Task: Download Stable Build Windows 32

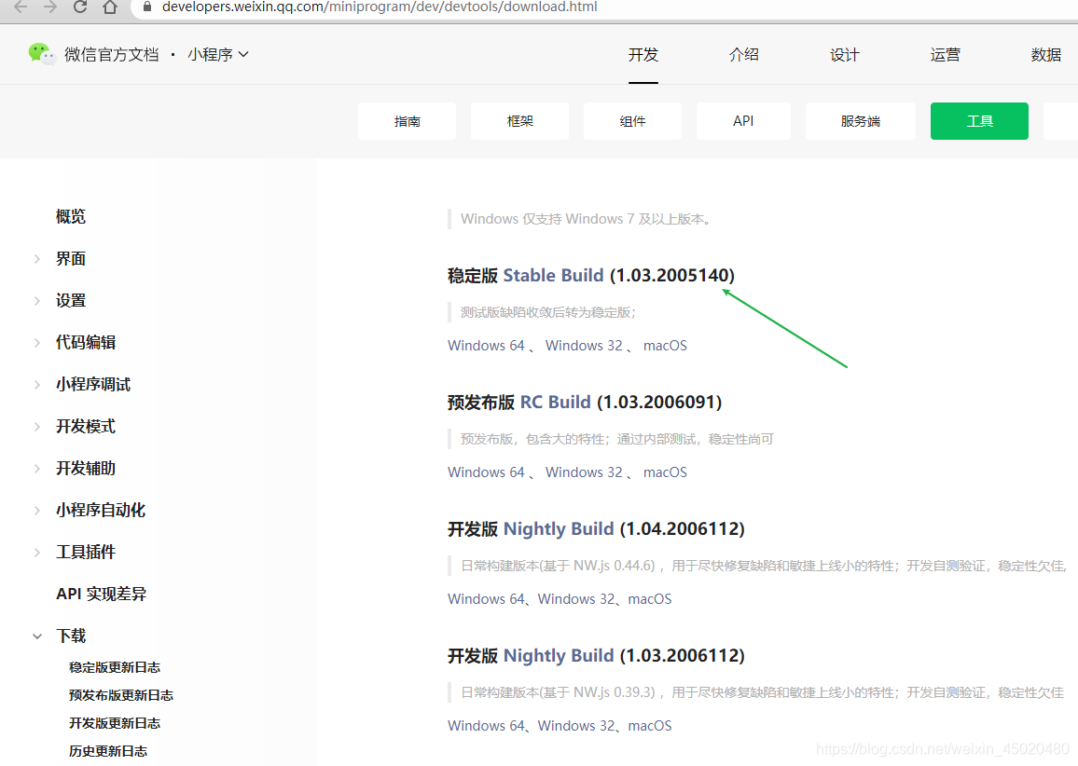Action: point(584,346)
